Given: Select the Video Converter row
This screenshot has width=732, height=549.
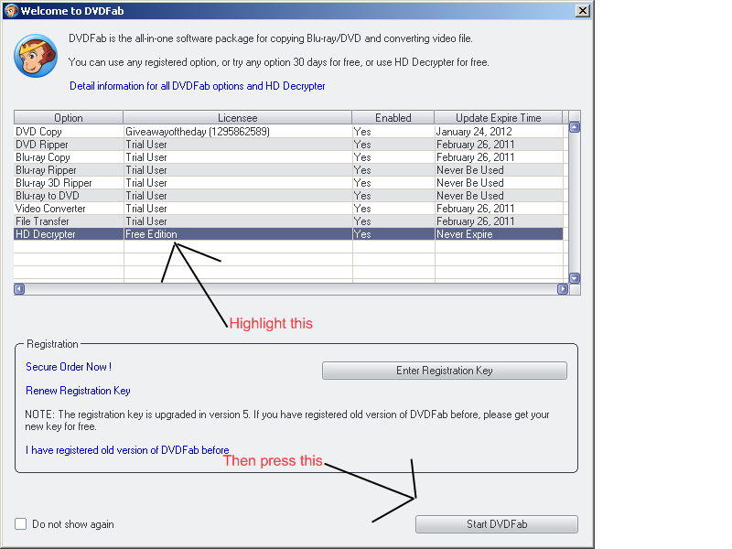Looking at the screenshot, I should [288, 209].
